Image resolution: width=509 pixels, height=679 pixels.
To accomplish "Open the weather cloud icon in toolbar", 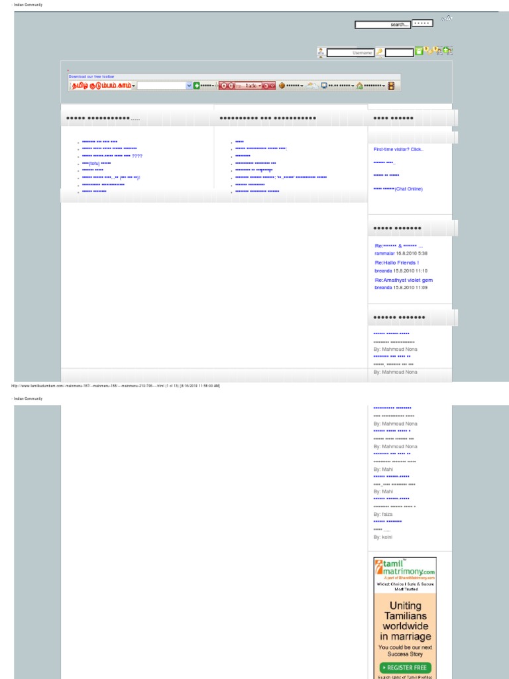I will coord(311,86).
